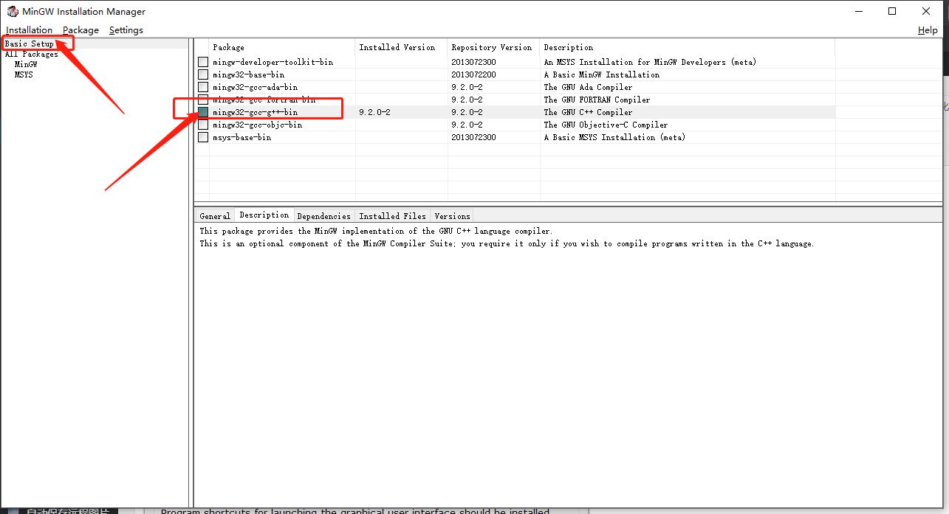
Task: Select the MSYS tree node
Action: 24,74
